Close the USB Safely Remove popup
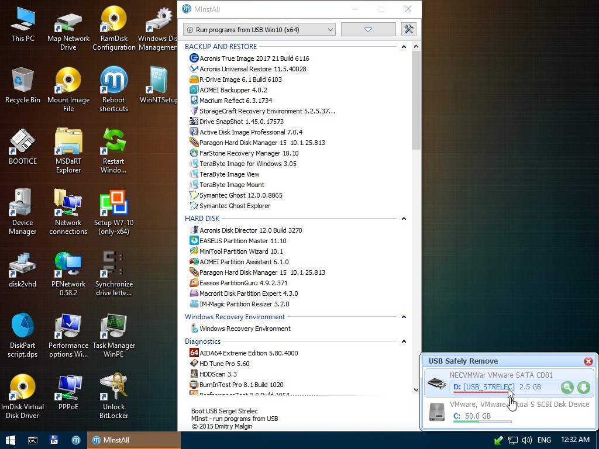 [x=588, y=361]
